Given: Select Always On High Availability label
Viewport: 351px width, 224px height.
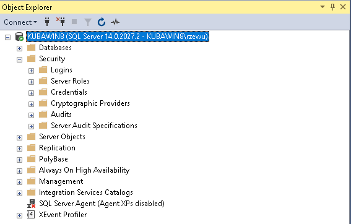Looking at the screenshot, I should (84, 170).
